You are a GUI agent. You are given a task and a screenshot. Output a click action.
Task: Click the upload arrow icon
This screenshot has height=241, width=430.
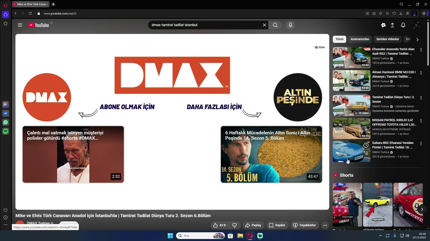click(392, 25)
